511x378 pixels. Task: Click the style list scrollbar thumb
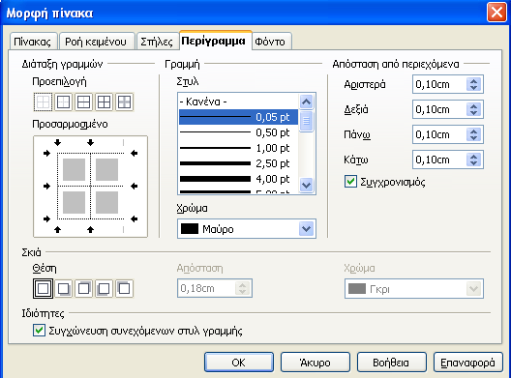306,121
